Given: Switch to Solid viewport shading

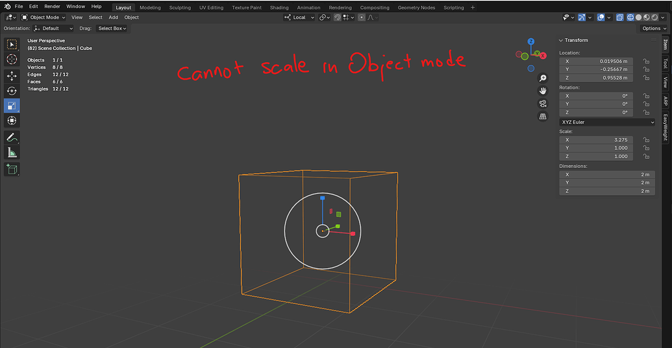Looking at the screenshot, I should 639,17.
